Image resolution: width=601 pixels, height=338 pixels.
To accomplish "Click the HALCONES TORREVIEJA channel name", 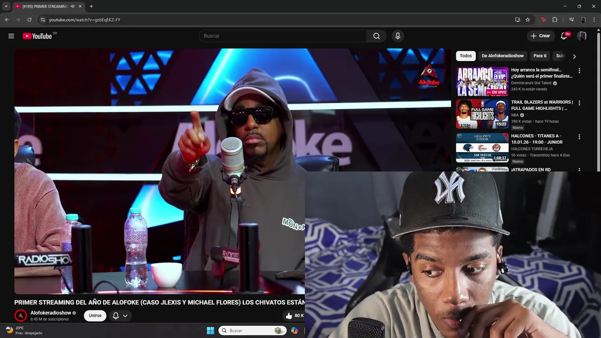I will tap(532, 149).
